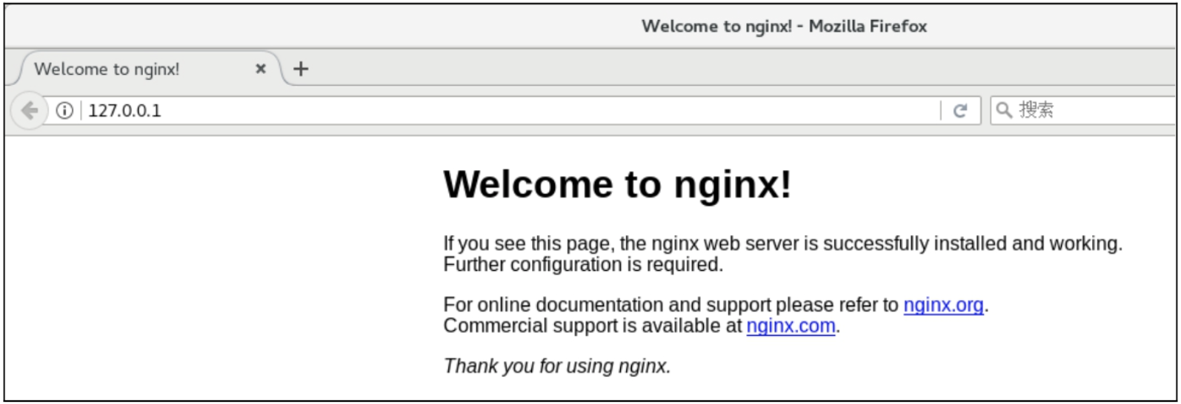Focus the 127.0.0.1 address bar
This screenshot has height=404, width=1181.
(x=511, y=111)
